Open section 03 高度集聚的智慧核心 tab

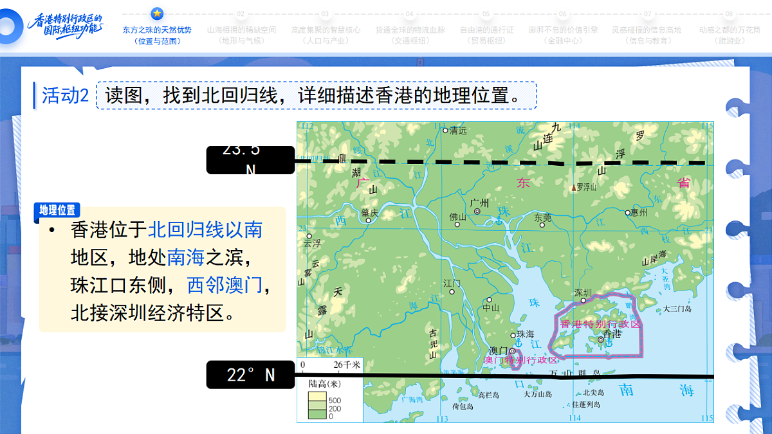(x=326, y=35)
